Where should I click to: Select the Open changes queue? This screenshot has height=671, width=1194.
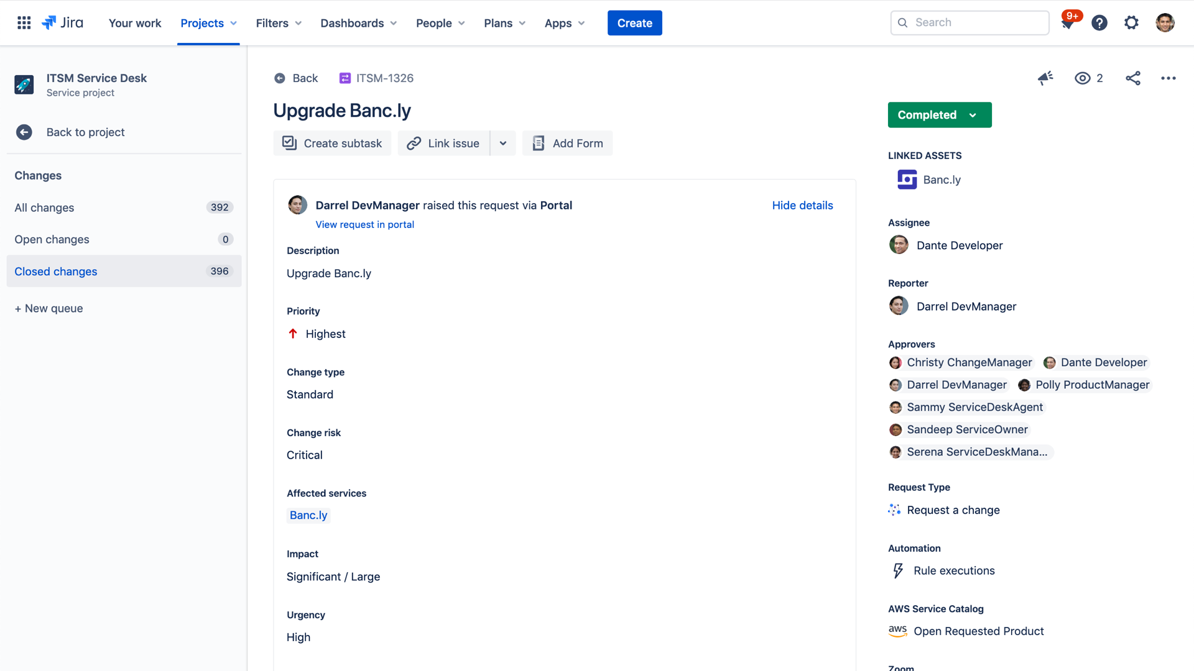(124, 239)
